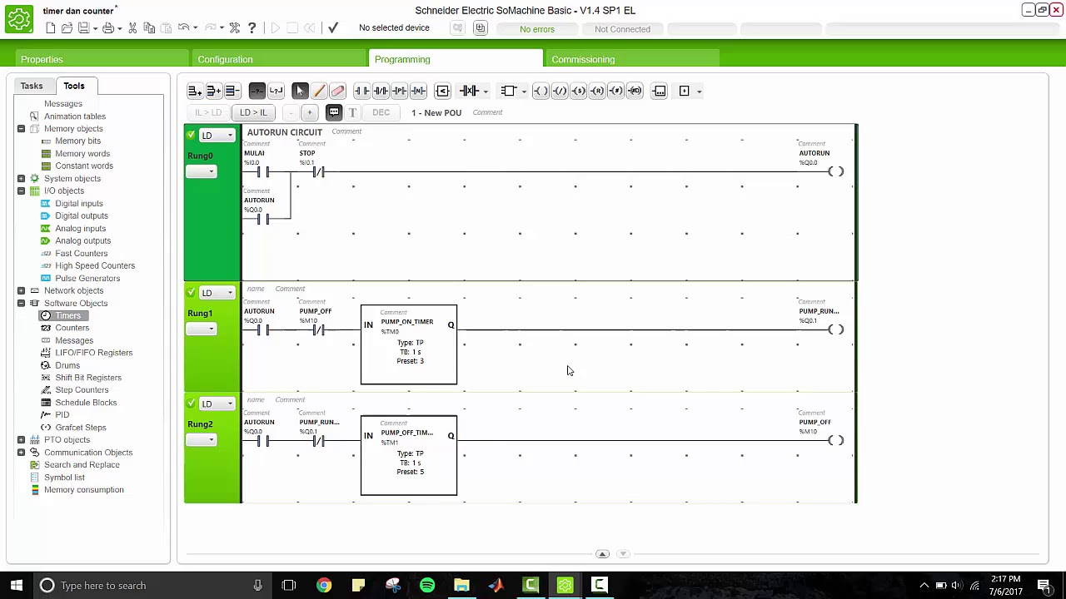The height and width of the screenshot is (599, 1066).
Task: Insert a Set coil (S) element
Action: (x=579, y=91)
